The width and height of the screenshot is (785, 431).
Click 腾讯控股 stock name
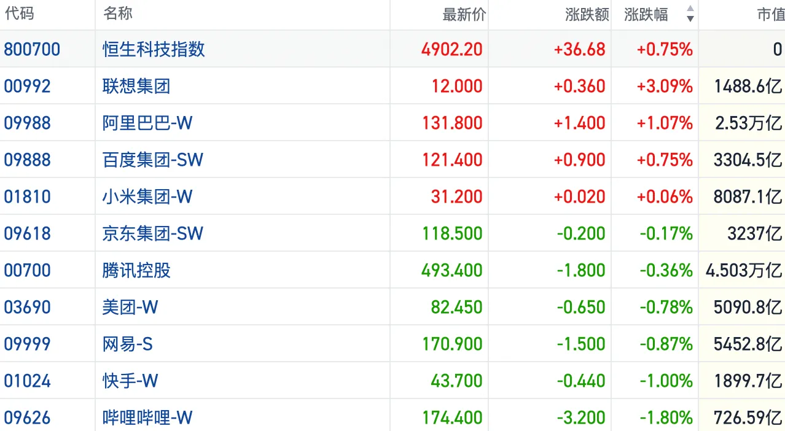pos(136,270)
